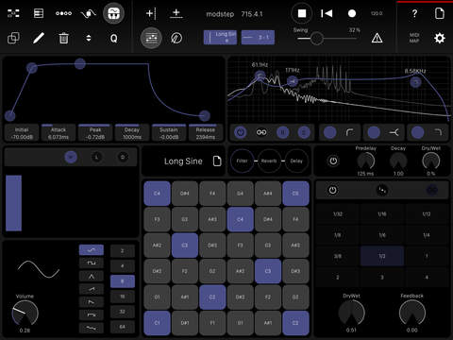Screen dimensions: 453x340
Task: Click the add track icon
Action: [151, 13]
